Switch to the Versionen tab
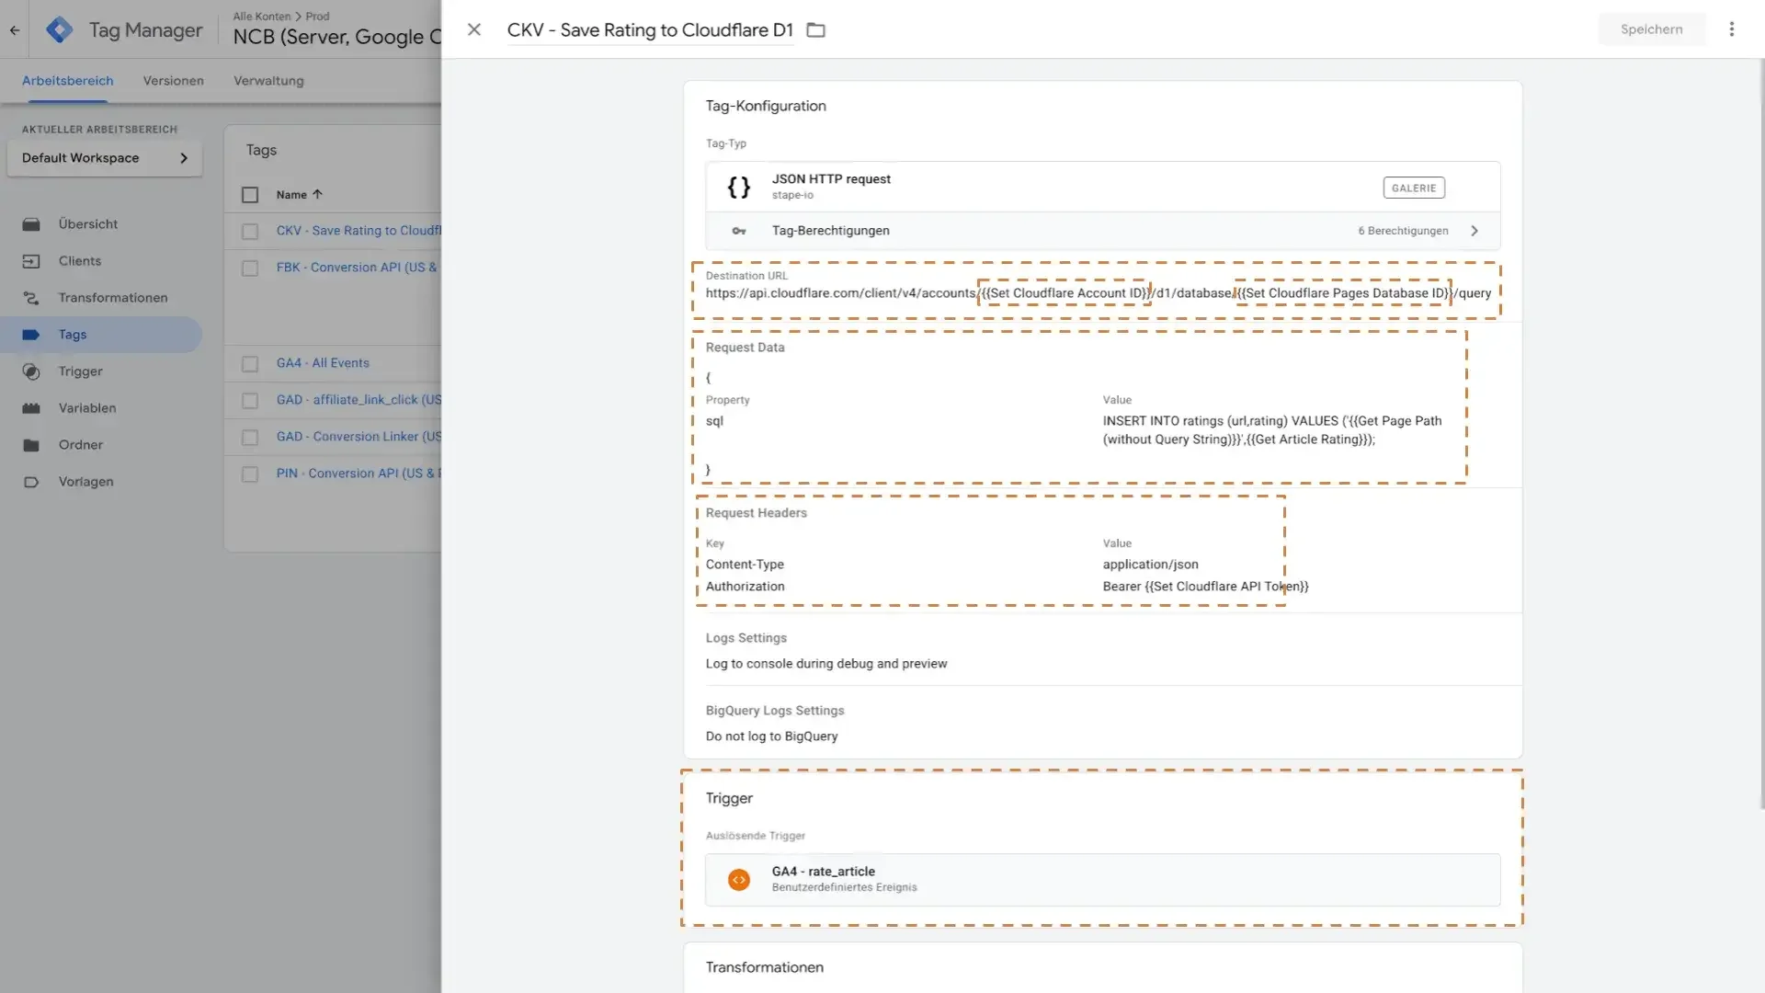Viewport: 1765px width, 993px height. pos(173,81)
